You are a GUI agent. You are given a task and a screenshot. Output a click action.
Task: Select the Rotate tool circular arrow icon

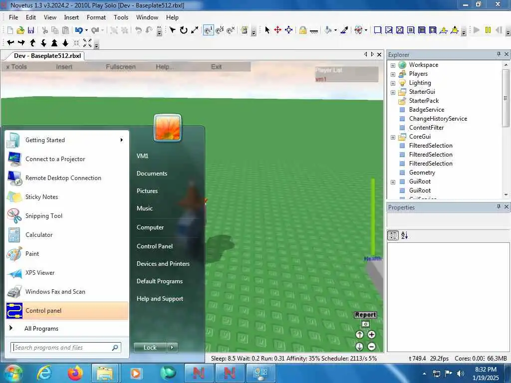pyautogui.click(x=184, y=30)
